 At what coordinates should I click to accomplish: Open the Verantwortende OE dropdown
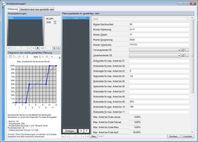179,55
